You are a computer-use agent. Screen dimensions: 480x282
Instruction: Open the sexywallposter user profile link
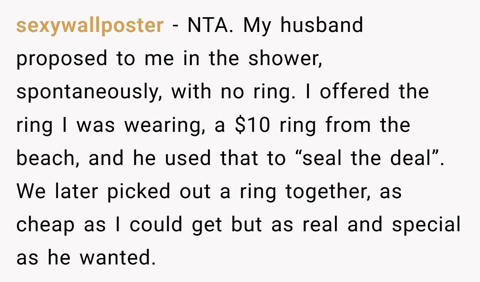point(90,26)
